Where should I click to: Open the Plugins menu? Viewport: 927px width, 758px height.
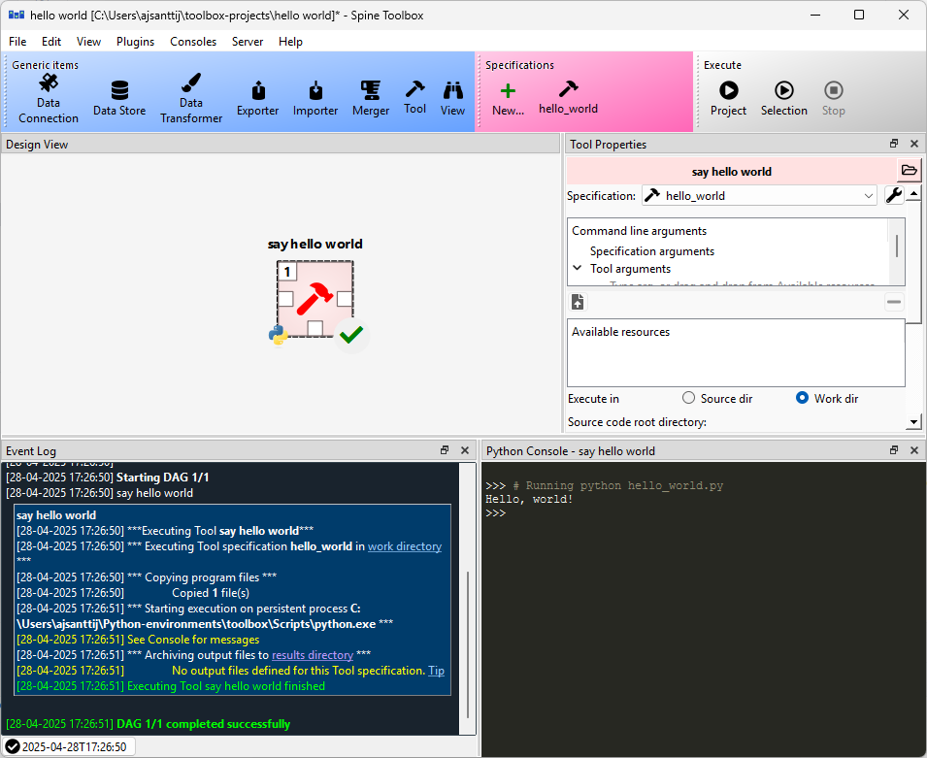[x=135, y=42]
